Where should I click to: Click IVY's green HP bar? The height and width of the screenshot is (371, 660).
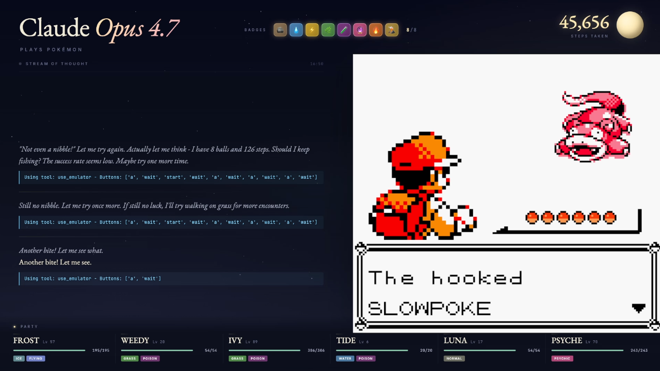click(264, 350)
